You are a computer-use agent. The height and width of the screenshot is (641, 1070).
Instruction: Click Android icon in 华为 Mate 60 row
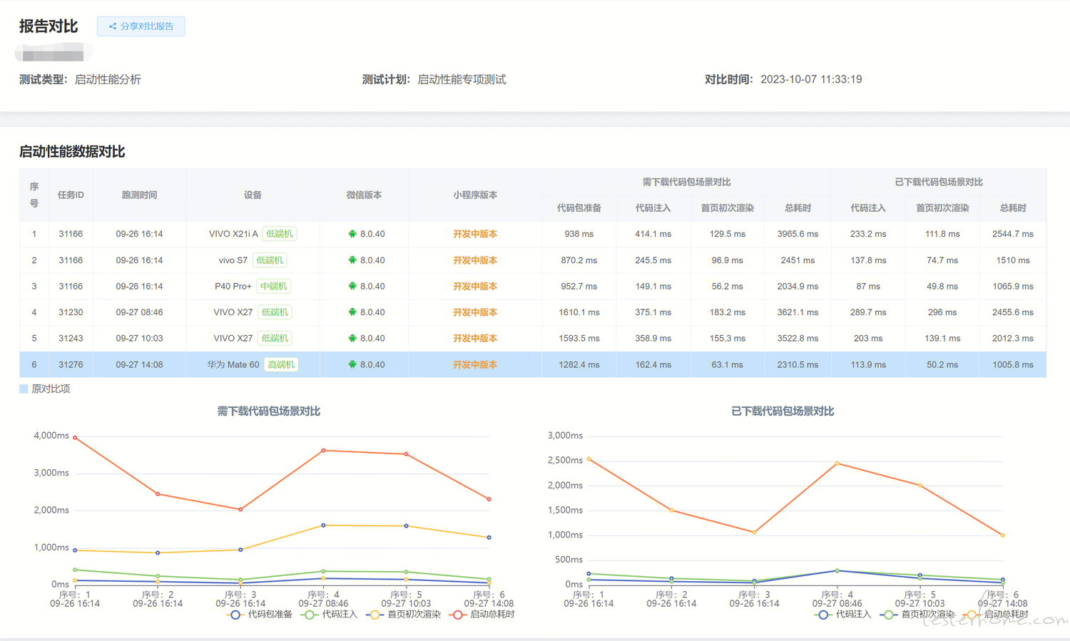coord(352,364)
